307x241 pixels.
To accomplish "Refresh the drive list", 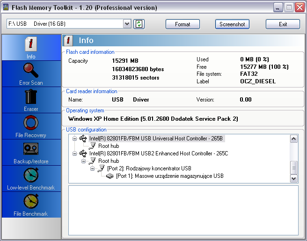I will [x=139, y=24].
